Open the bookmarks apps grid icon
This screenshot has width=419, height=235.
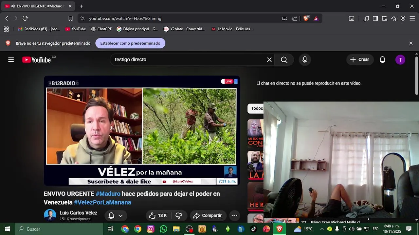coord(6,29)
